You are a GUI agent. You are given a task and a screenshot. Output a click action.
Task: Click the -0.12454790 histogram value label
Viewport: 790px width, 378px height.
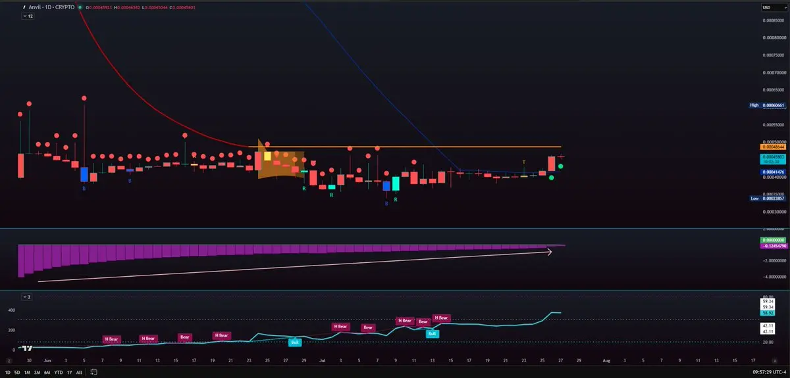pos(774,246)
